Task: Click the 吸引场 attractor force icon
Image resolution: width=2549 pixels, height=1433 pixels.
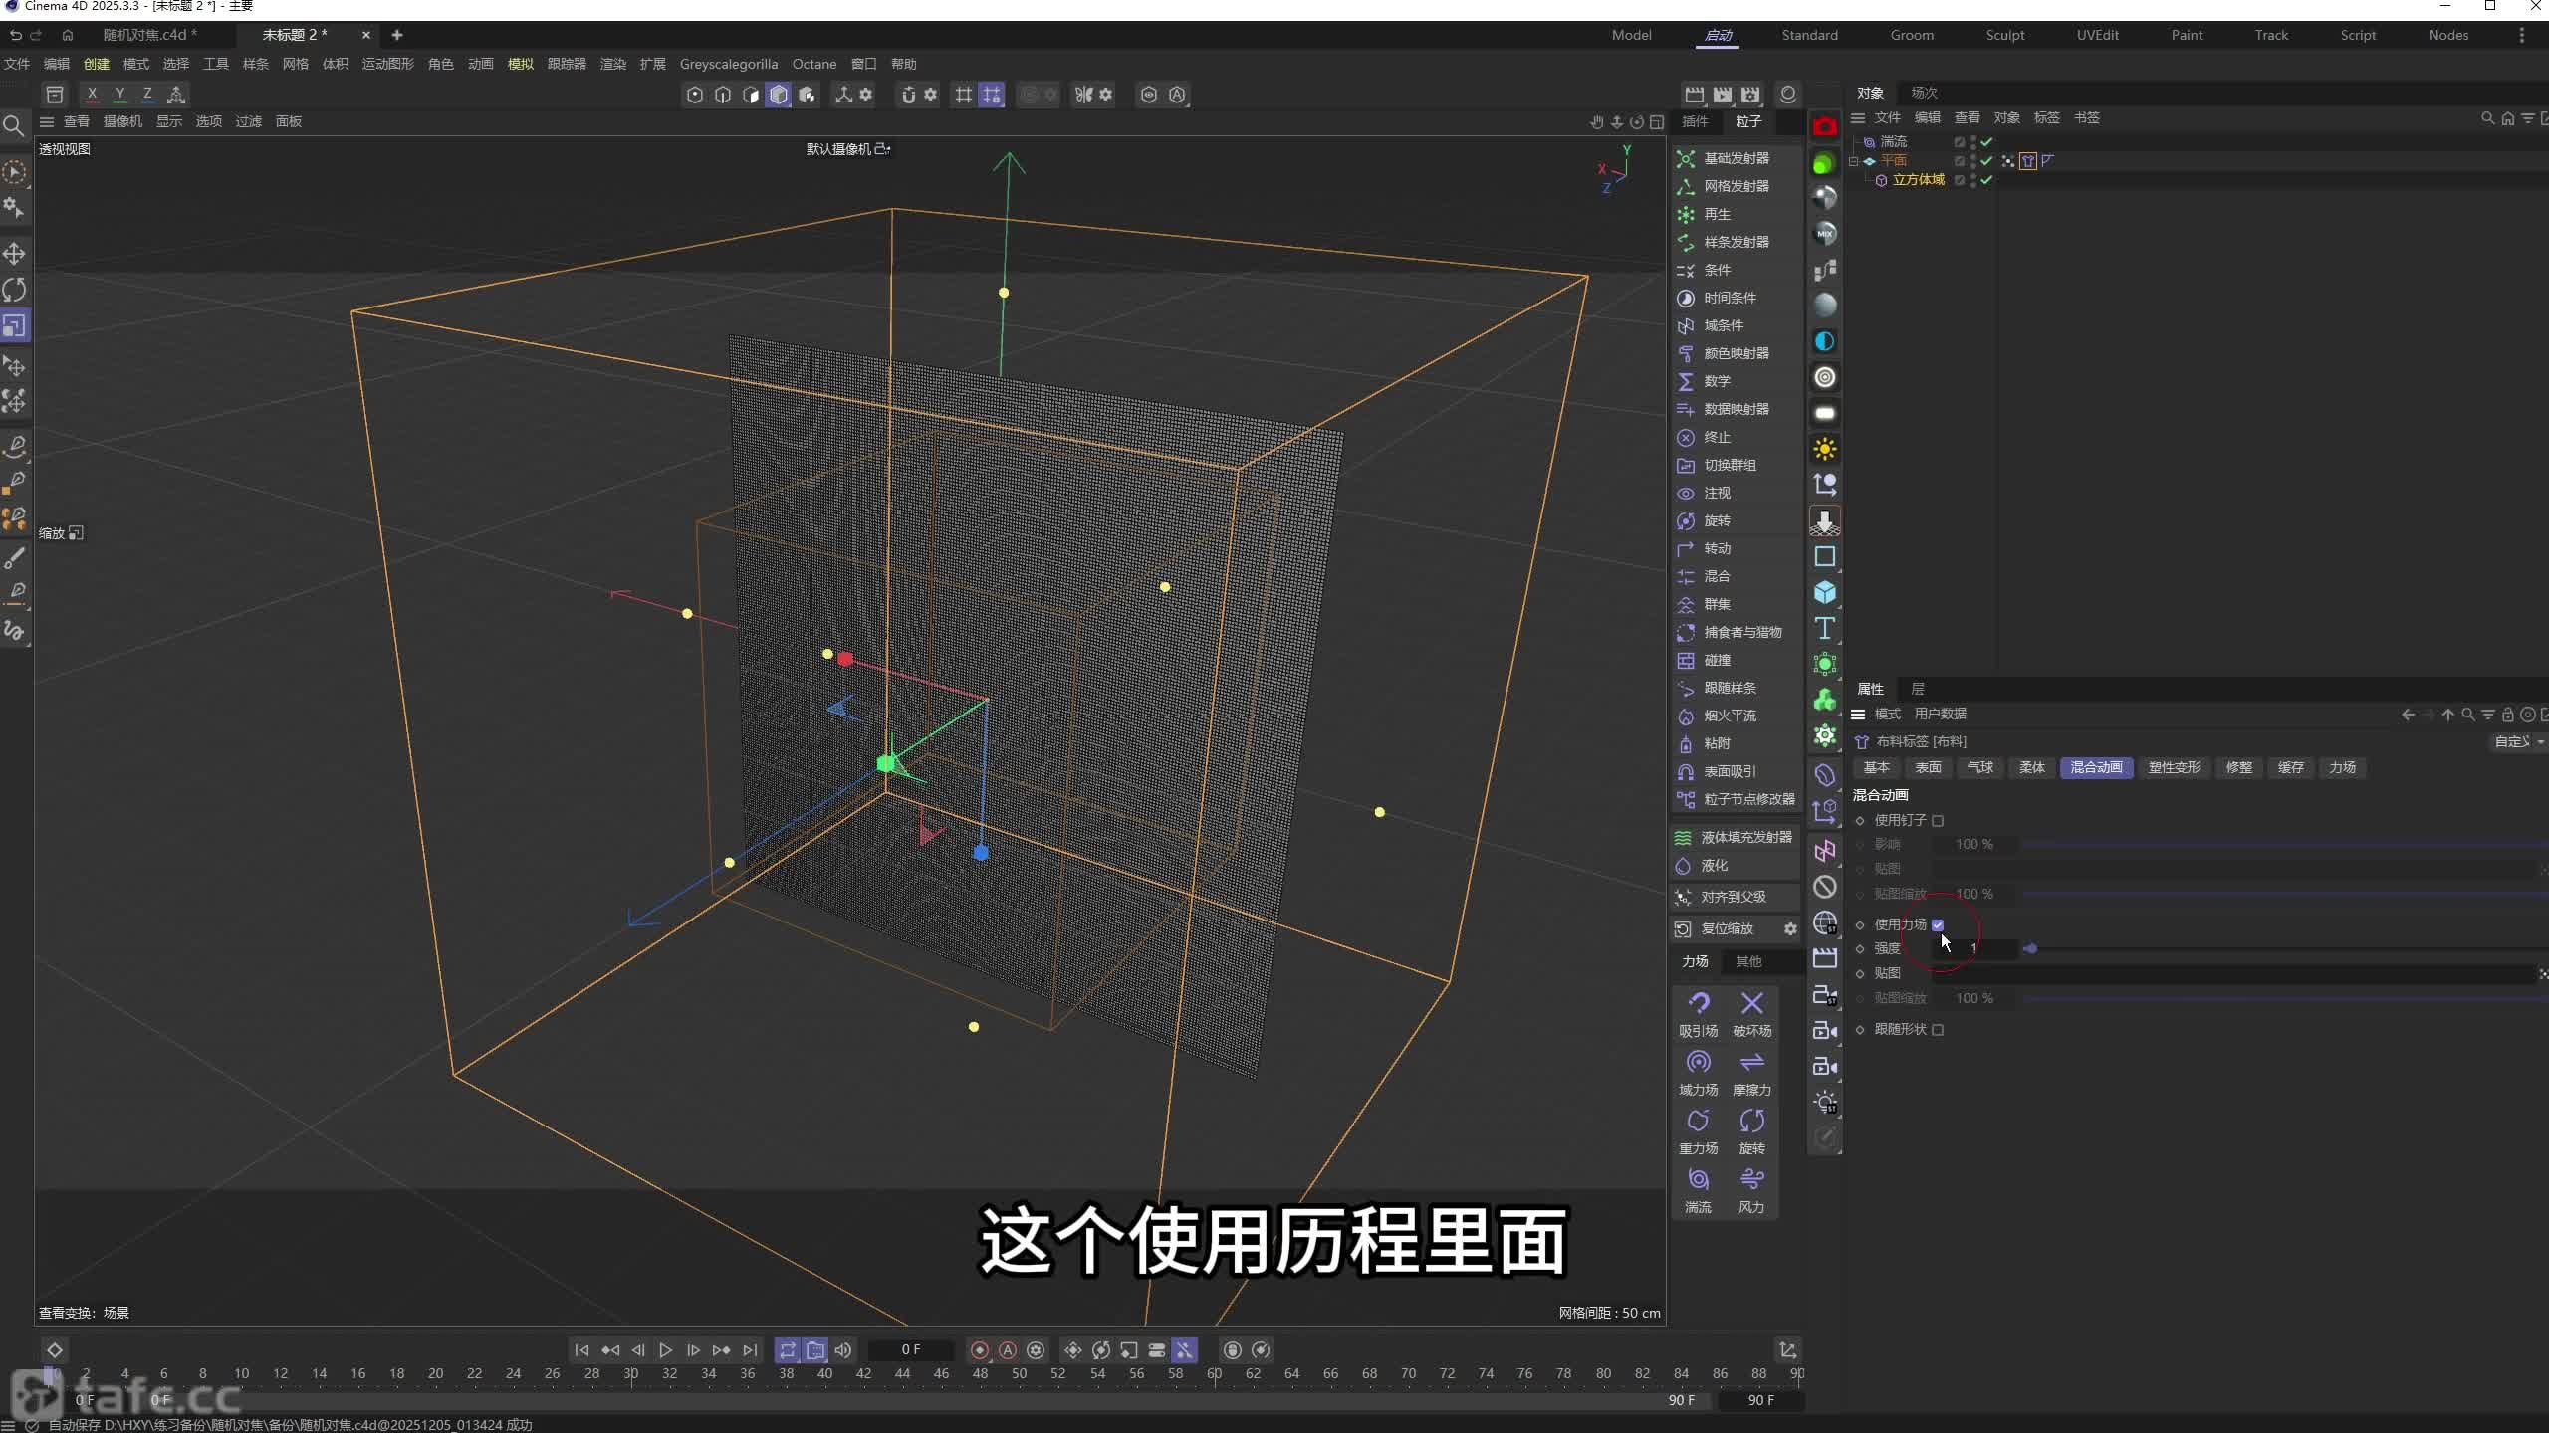Action: click(x=1698, y=1004)
